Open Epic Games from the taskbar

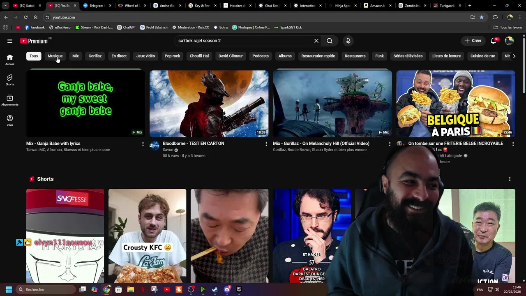[x=239, y=289]
